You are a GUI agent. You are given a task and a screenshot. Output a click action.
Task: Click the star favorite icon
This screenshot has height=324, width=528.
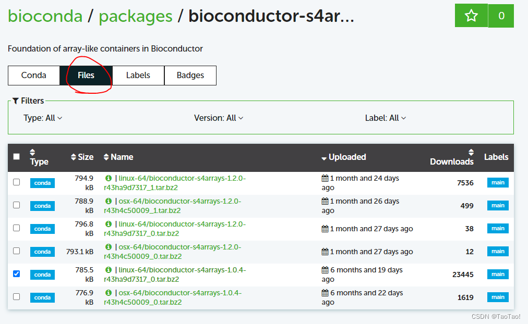click(x=471, y=16)
